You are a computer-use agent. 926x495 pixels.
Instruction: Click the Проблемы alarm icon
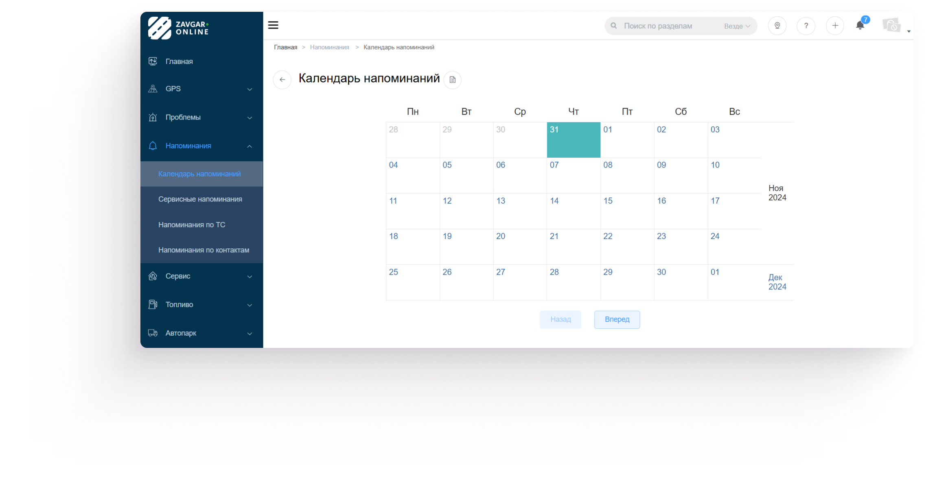(x=153, y=117)
